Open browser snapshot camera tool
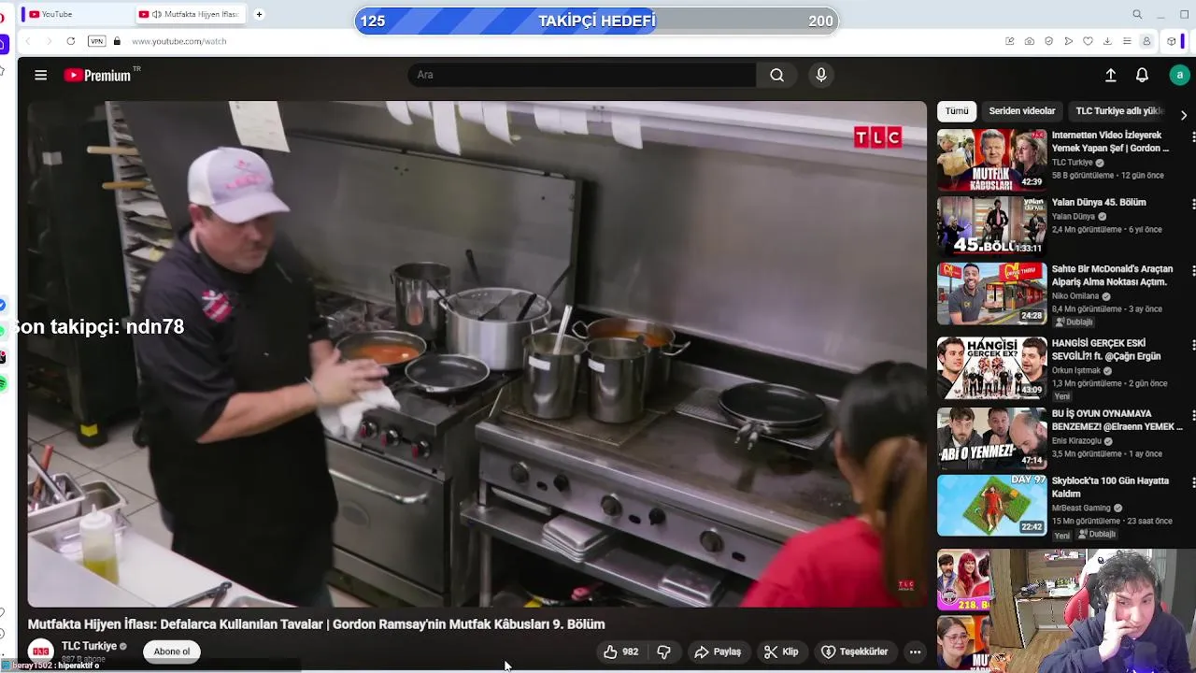Viewport: 1196px width, 673px height. click(1029, 41)
